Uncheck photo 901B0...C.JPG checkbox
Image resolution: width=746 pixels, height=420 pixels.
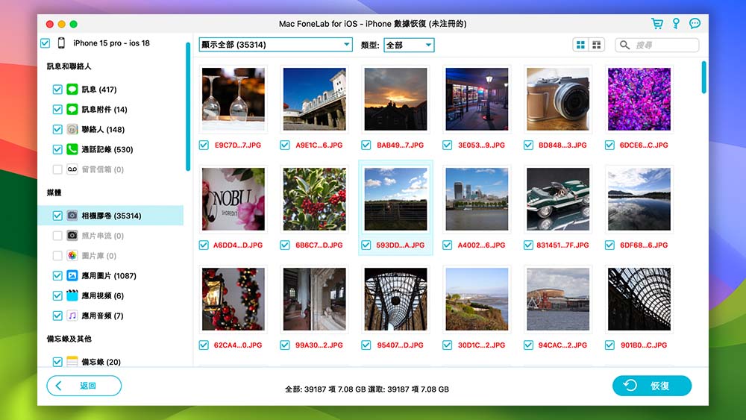coord(609,345)
